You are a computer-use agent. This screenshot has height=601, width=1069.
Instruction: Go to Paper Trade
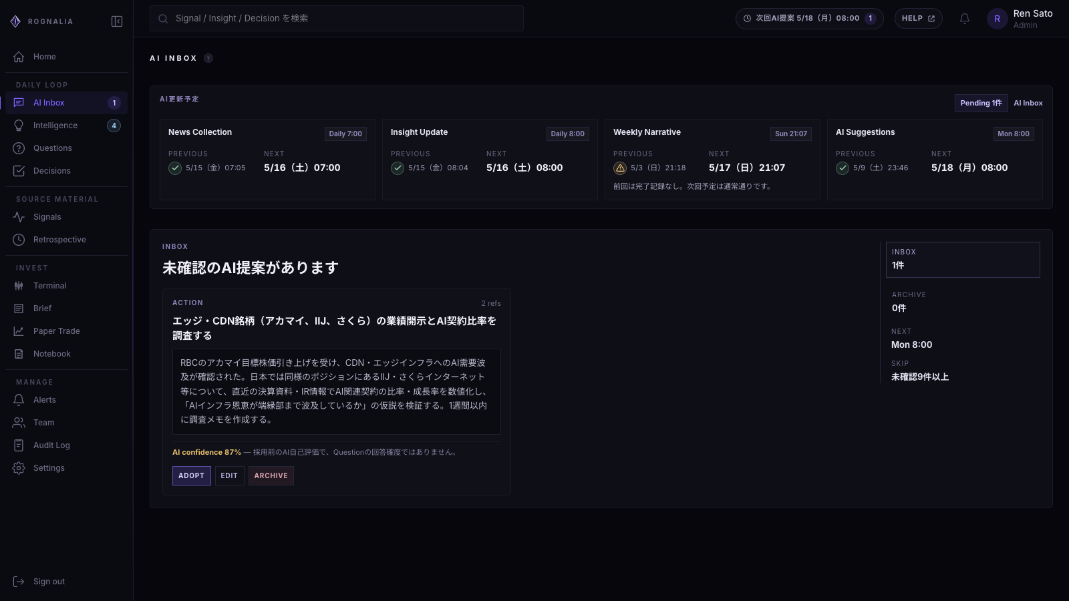pyautogui.click(x=66, y=331)
